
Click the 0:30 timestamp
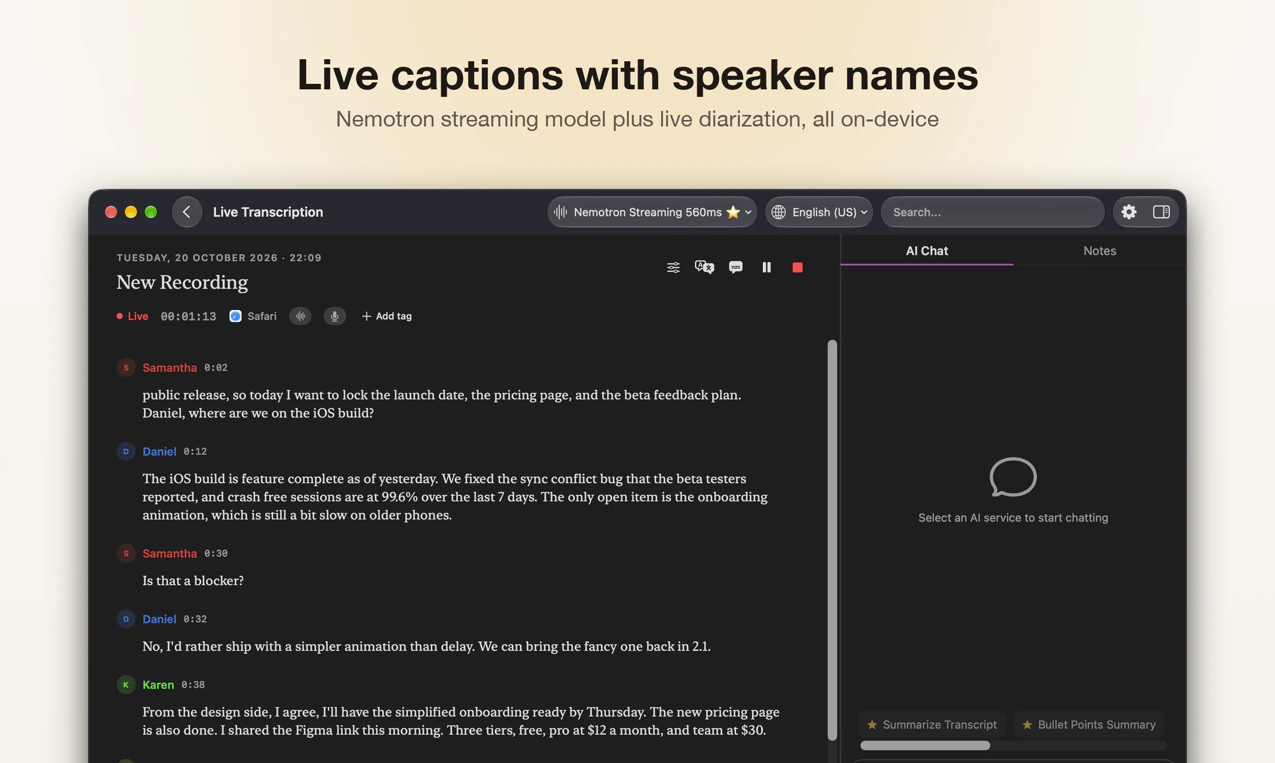pyautogui.click(x=216, y=553)
